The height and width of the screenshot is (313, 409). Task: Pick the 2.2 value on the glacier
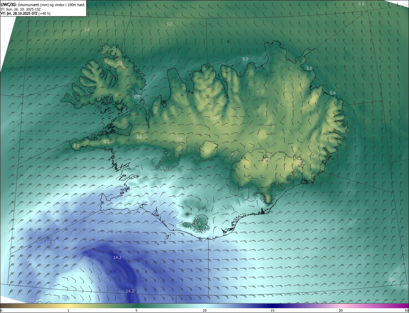207,151
